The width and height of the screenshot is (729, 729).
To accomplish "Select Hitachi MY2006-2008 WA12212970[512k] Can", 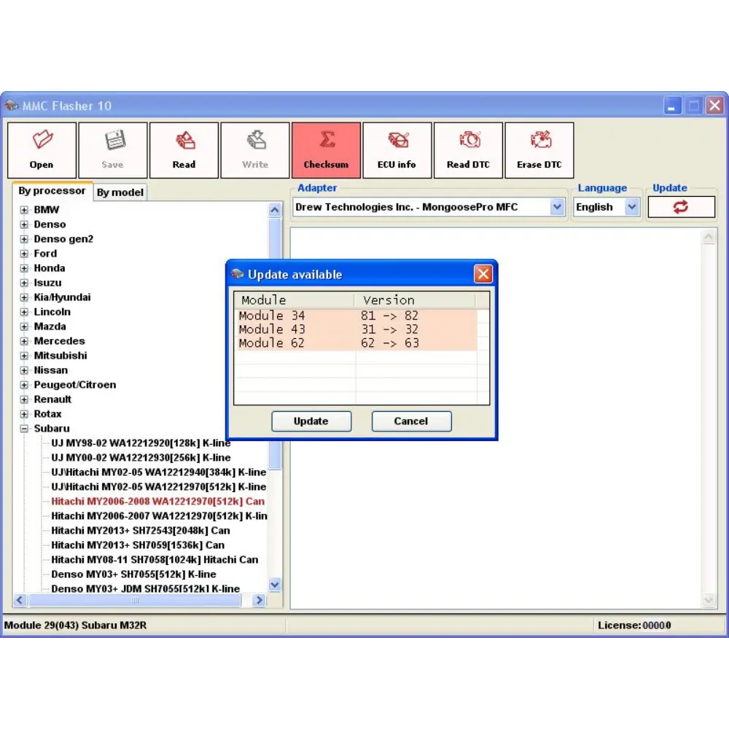I will point(157,502).
